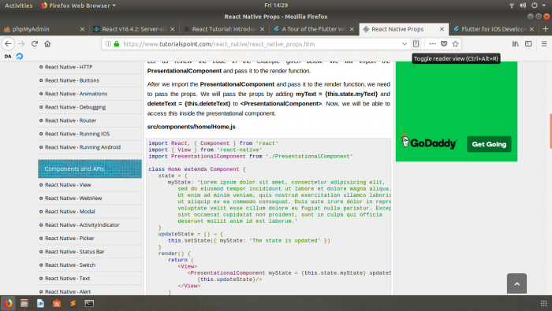Toggle the sidebar view

[528, 44]
